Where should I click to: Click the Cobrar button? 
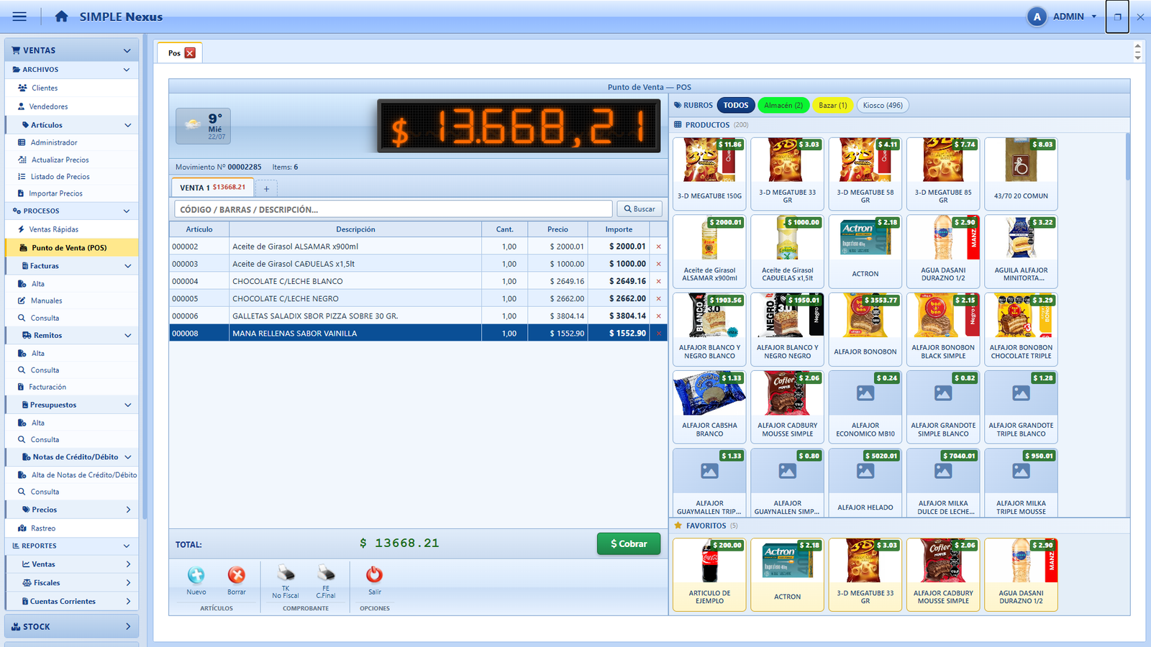pyautogui.click(x=629, y=544)
